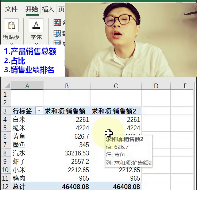Viewport: 197px width, 197px height.
Task: Click the clipboard paste icon
Action: 11,25
